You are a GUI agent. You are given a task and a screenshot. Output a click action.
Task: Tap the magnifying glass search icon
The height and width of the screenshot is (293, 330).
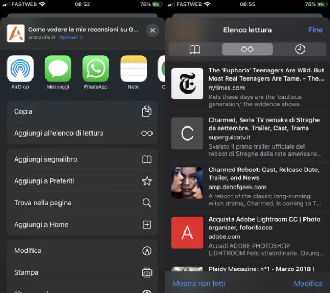pos(147,203)
